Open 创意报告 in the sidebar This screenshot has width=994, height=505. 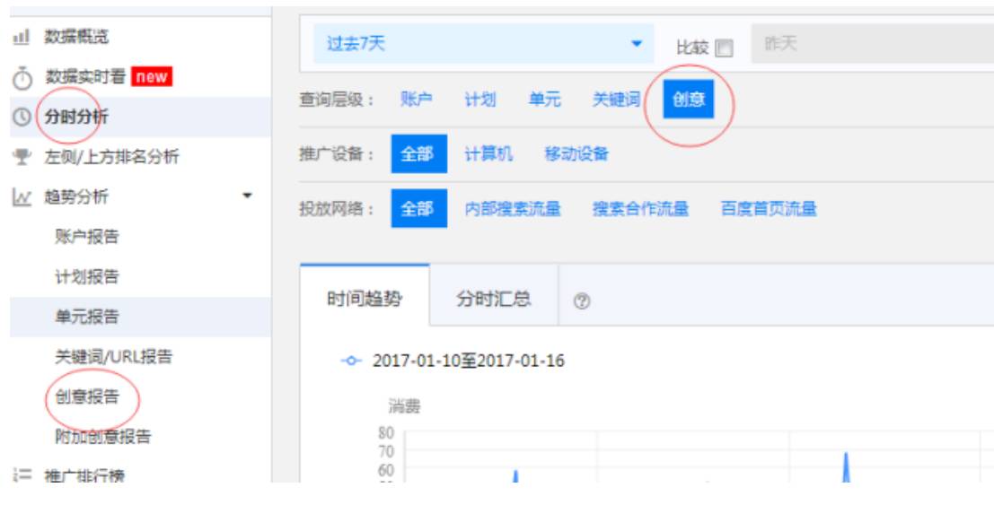tap(87, 397)
